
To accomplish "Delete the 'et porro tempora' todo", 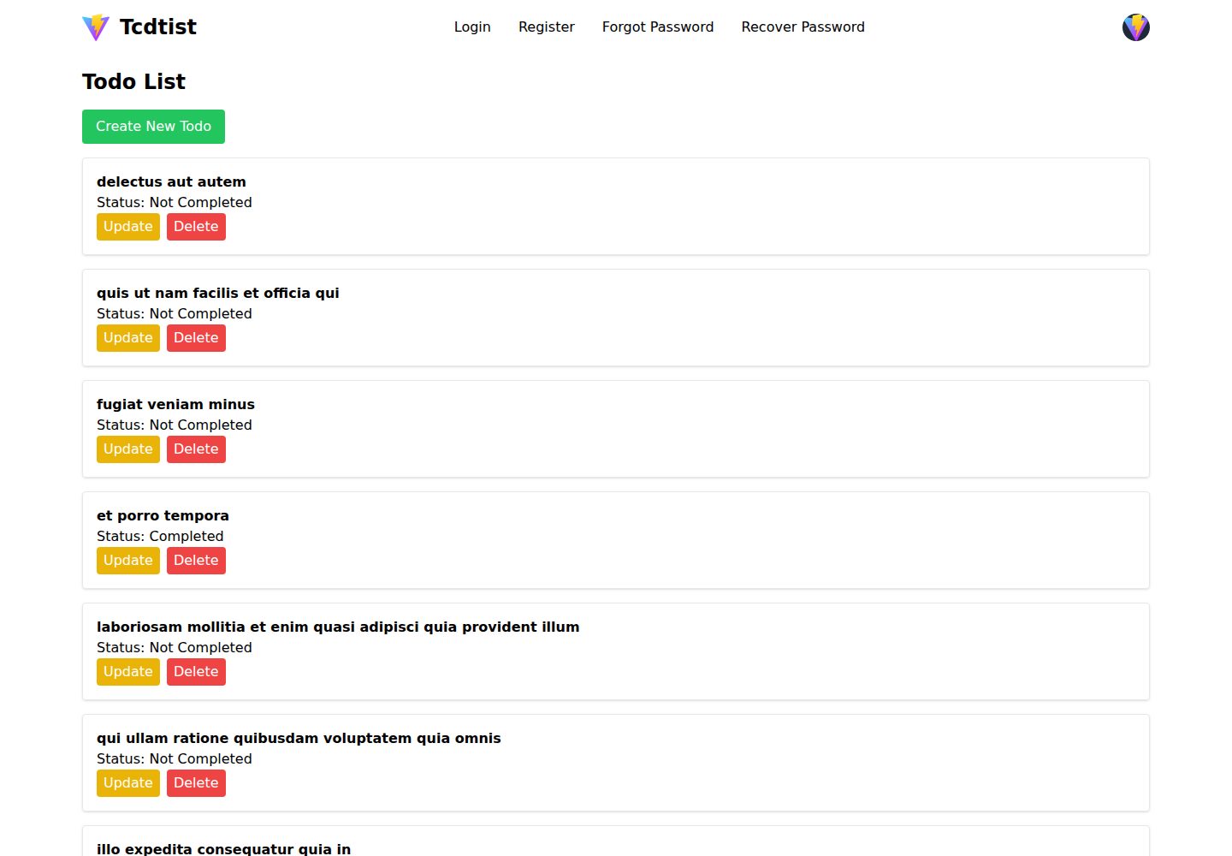I will (x=196, y=561).
